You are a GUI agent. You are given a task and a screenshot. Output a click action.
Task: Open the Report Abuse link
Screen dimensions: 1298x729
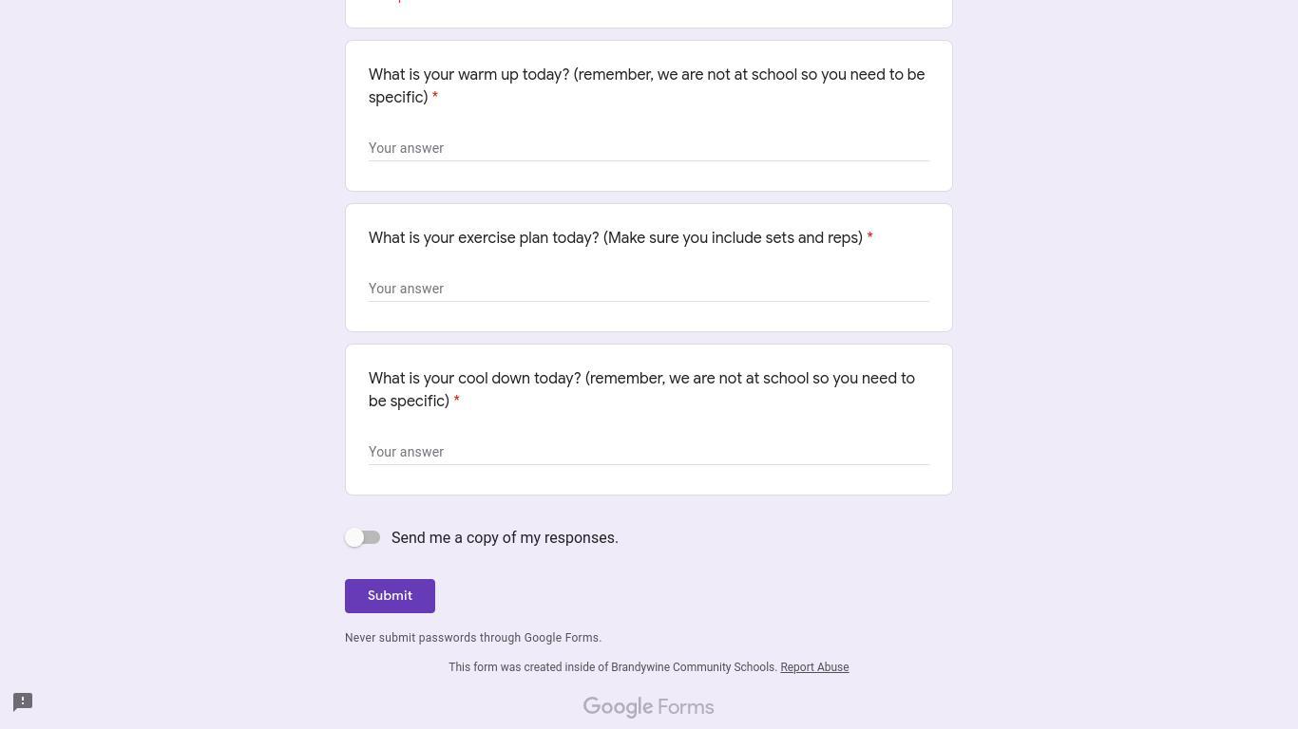tap(814, 667)
